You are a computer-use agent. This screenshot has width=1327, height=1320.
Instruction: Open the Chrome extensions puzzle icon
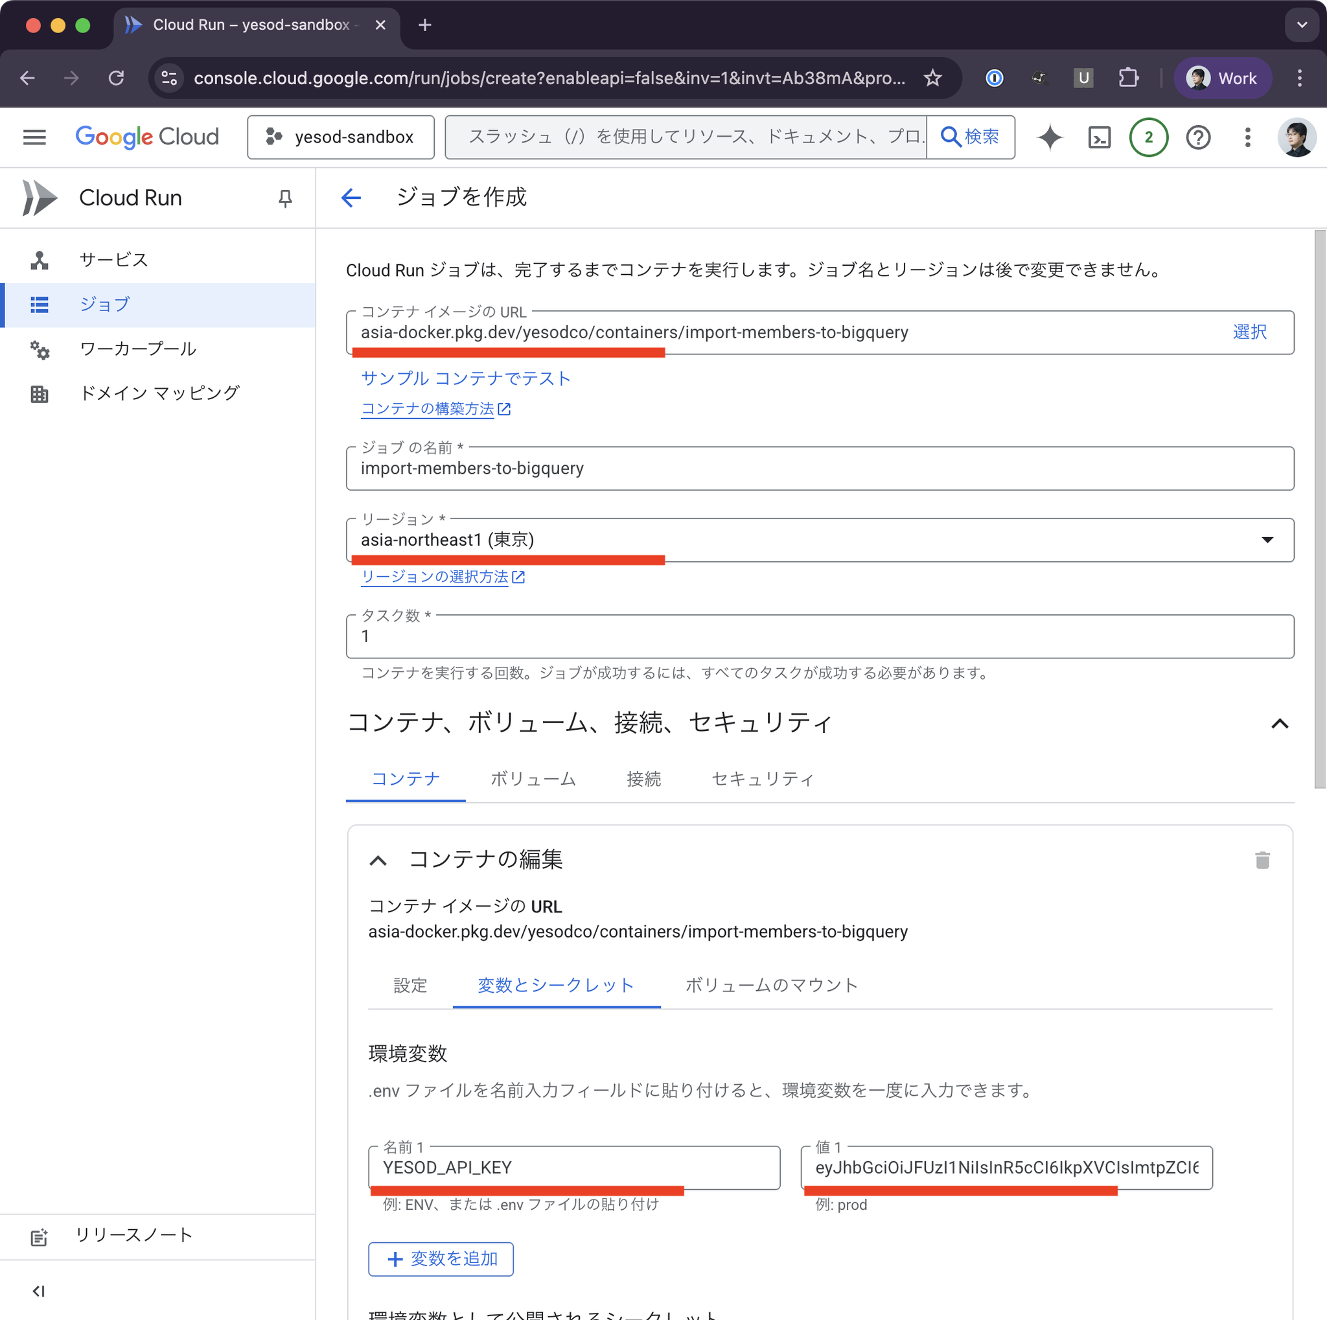pos(1128,78)
